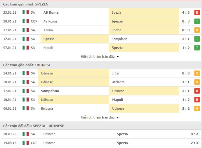Open the Torino team link
This screenshot has width=202, height=148.
pyautogui.click(x=48, y=30)
